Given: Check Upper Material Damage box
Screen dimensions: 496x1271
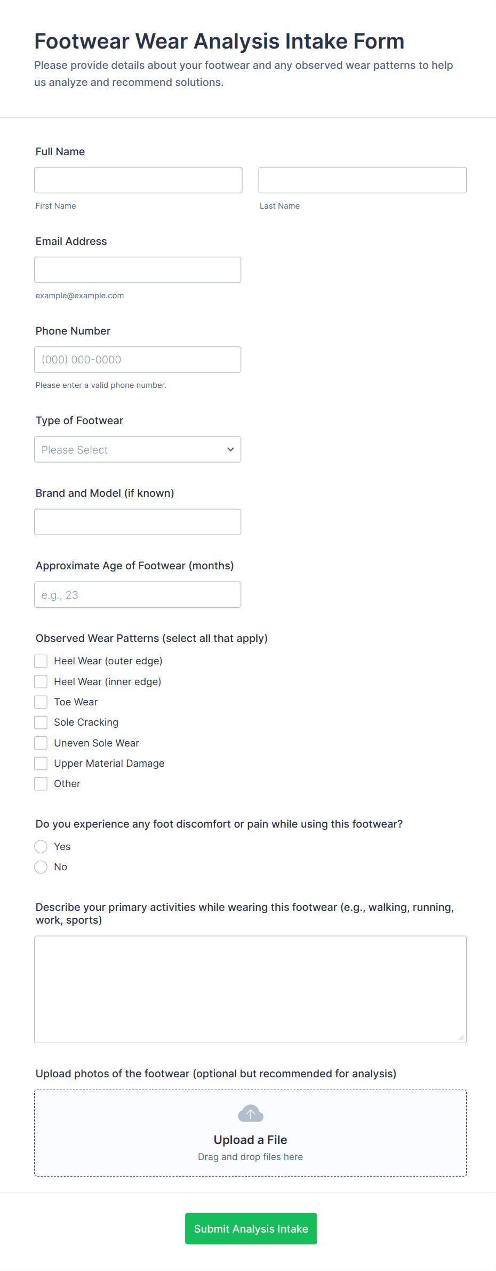Looking at the screenshot, I should [x=41, y=764].
